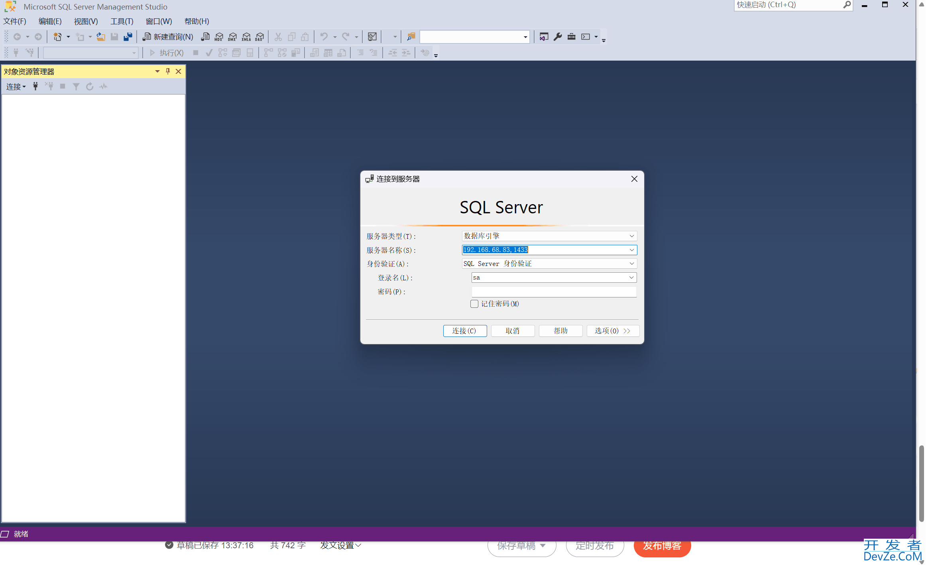Open a new MDX query
926x565 pixels.
click(x=219, y=37)
